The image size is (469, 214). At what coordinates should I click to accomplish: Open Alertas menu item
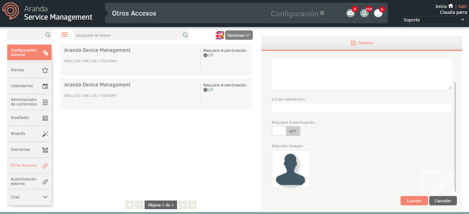tap(29, 70)
